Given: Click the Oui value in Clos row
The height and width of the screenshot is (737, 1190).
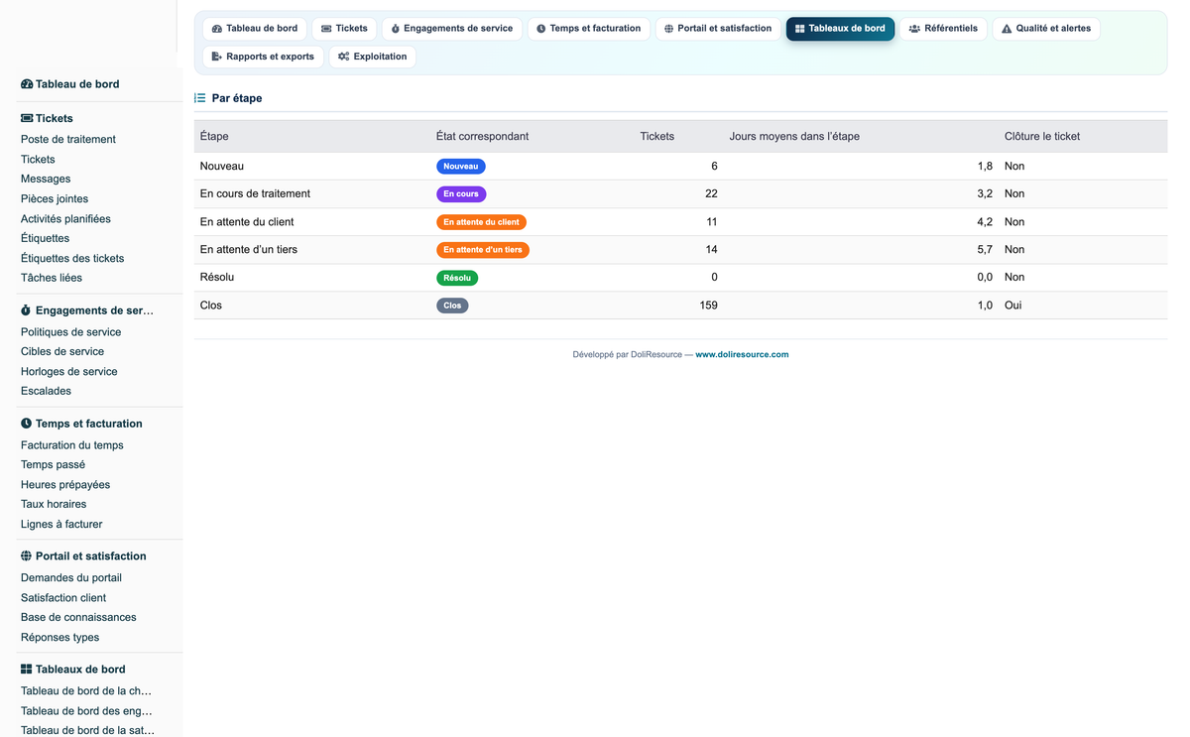Looking at the screenshot, I should click(x=1013, y=306).
